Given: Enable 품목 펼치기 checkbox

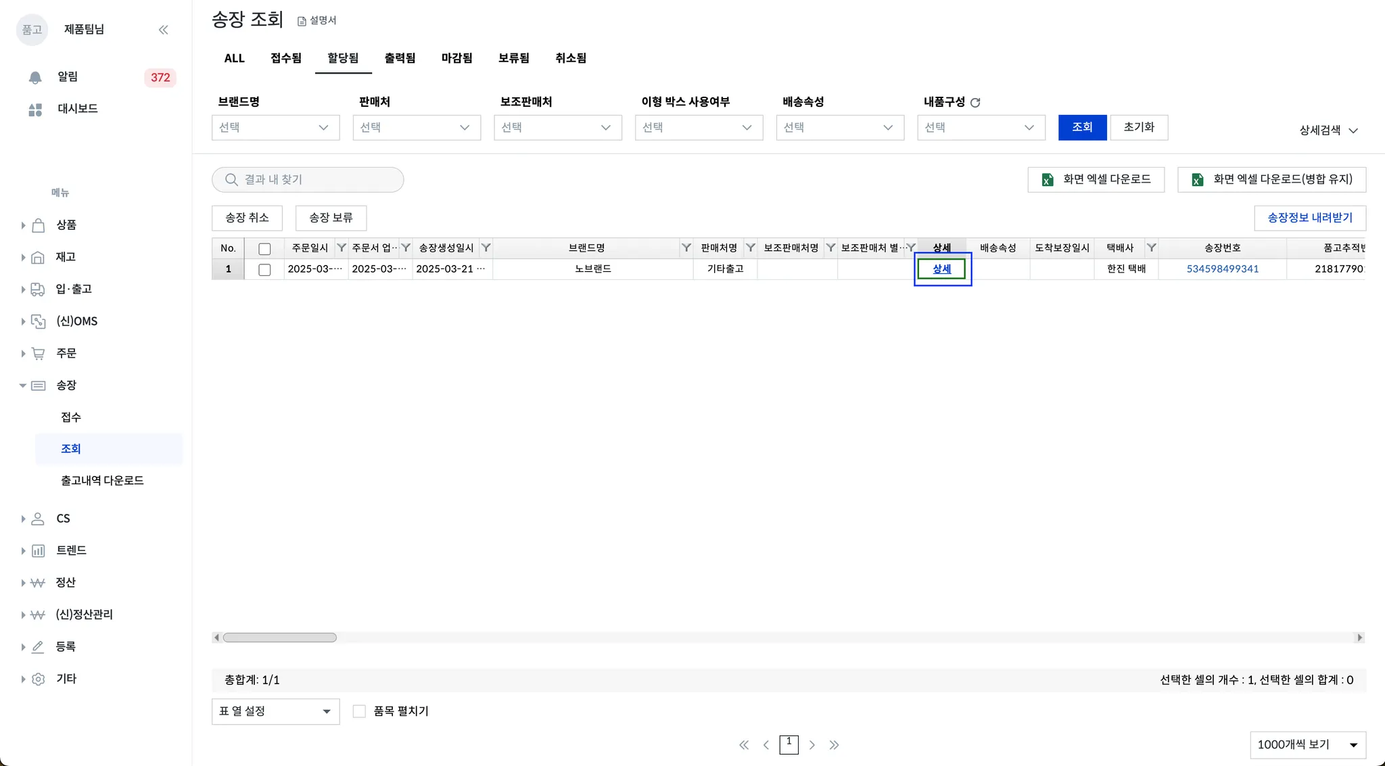Looking at the screenshot, I should pos(359,711).
